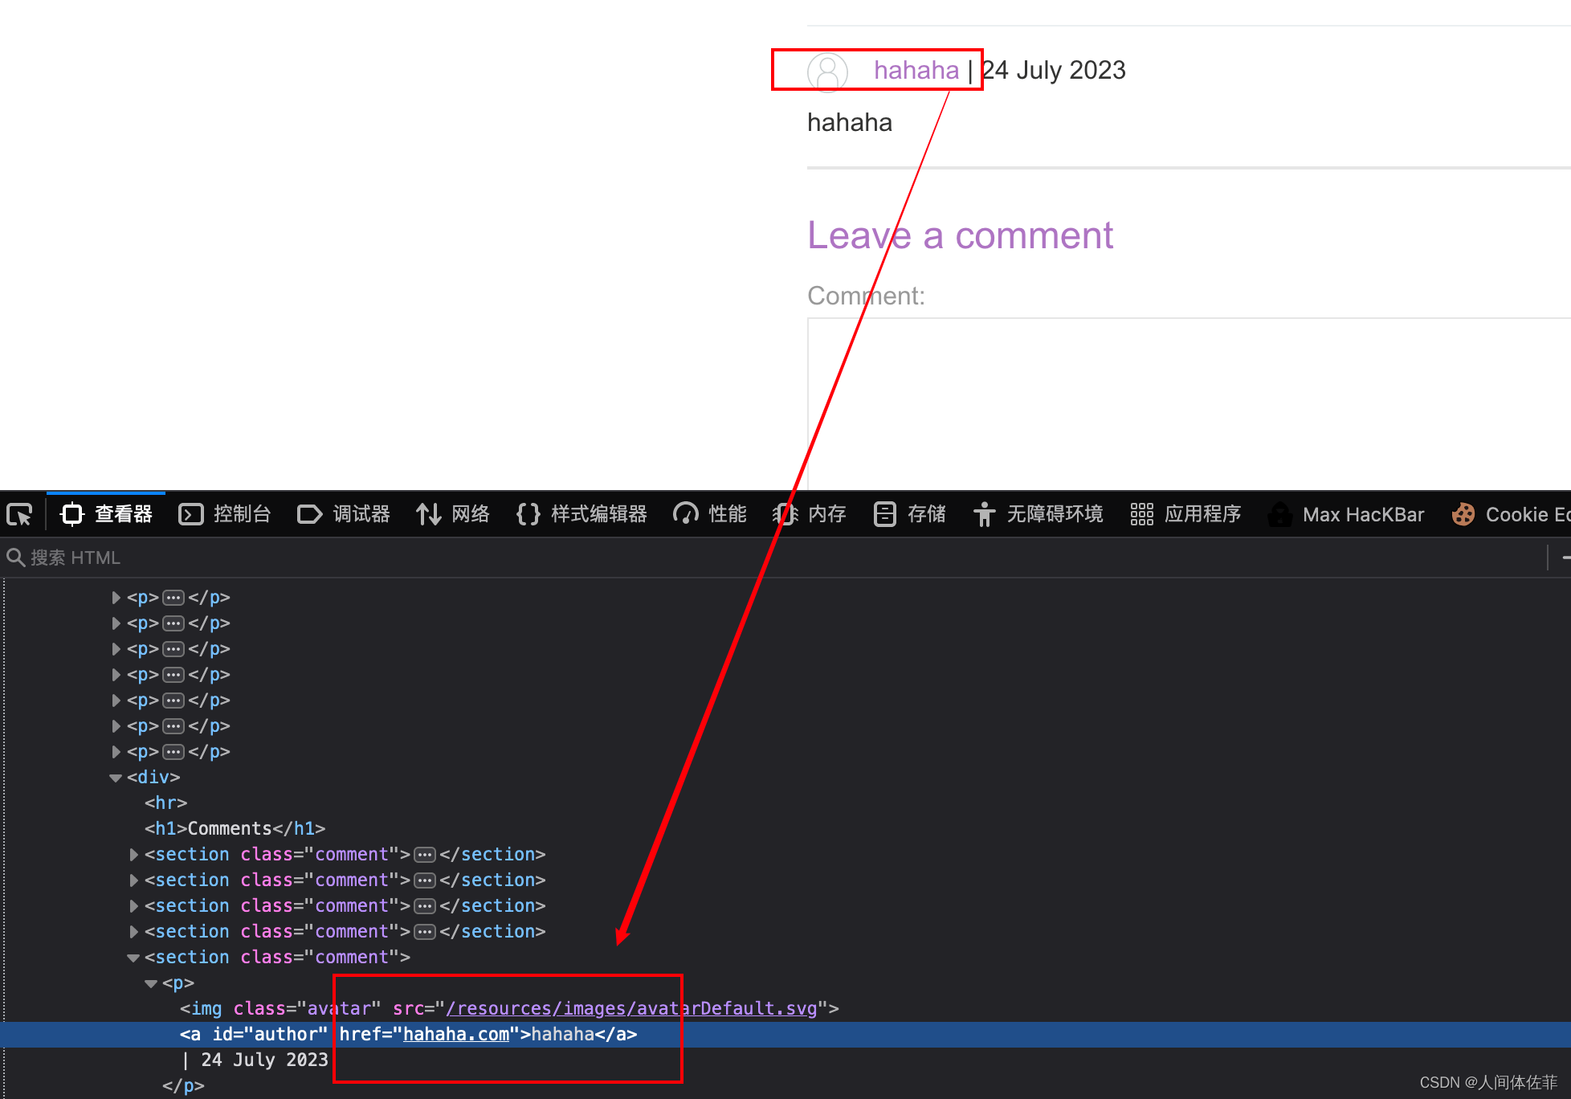Collapse the last expanded comment section
The image size is (1571, 1099).
133,958
